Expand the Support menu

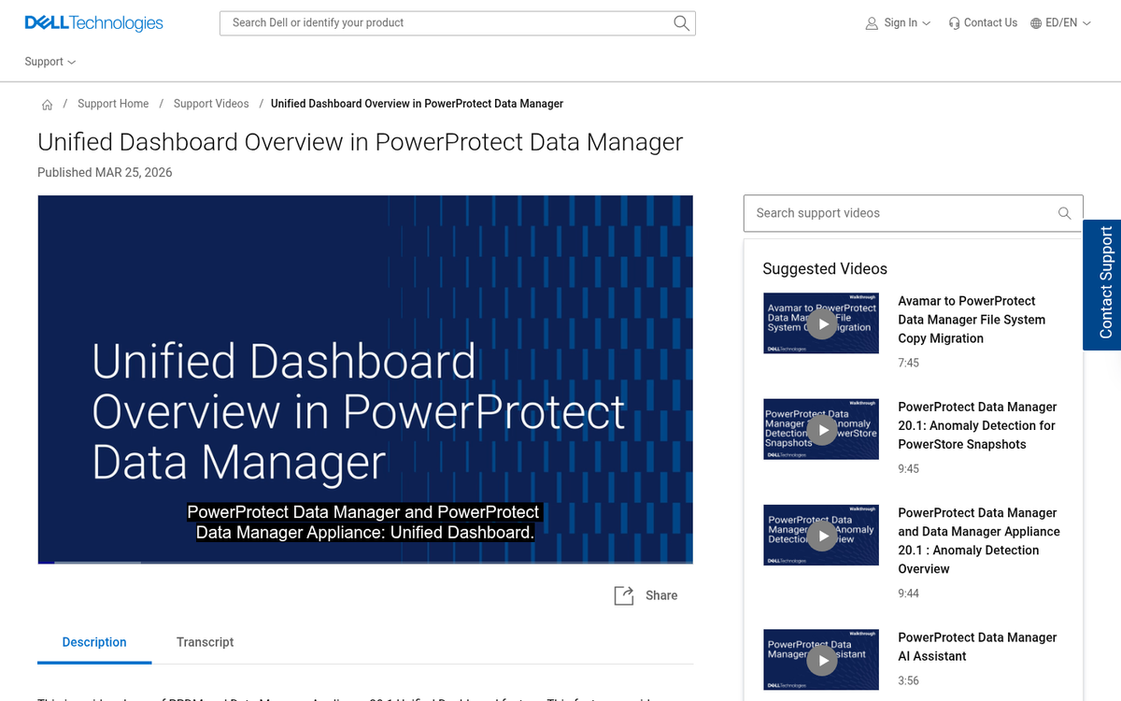50,62
